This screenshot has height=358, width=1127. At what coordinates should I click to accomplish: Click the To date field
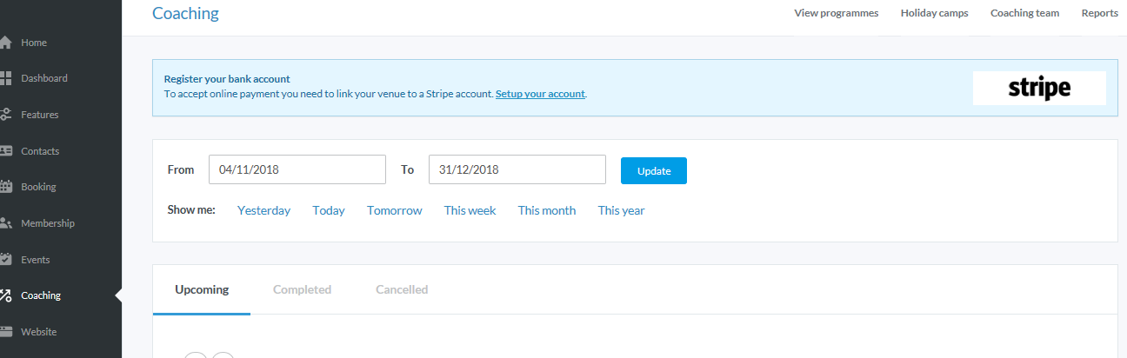(517, 170)
